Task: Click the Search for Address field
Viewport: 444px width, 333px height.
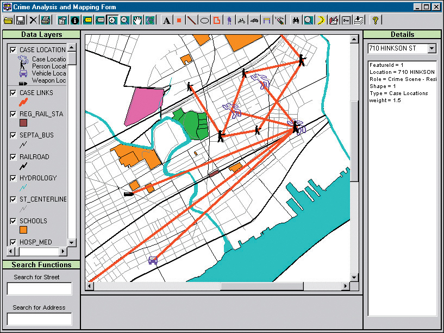Action: pyautogui.click(x=39, y=319)
